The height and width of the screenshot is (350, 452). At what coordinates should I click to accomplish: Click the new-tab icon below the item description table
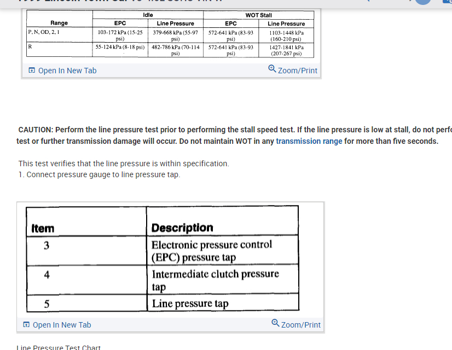pyautogui.click(x=26, y=325)
